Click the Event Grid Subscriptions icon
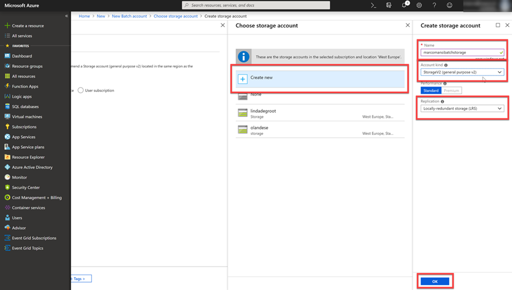The image size is (512, 290). [7, 238]
